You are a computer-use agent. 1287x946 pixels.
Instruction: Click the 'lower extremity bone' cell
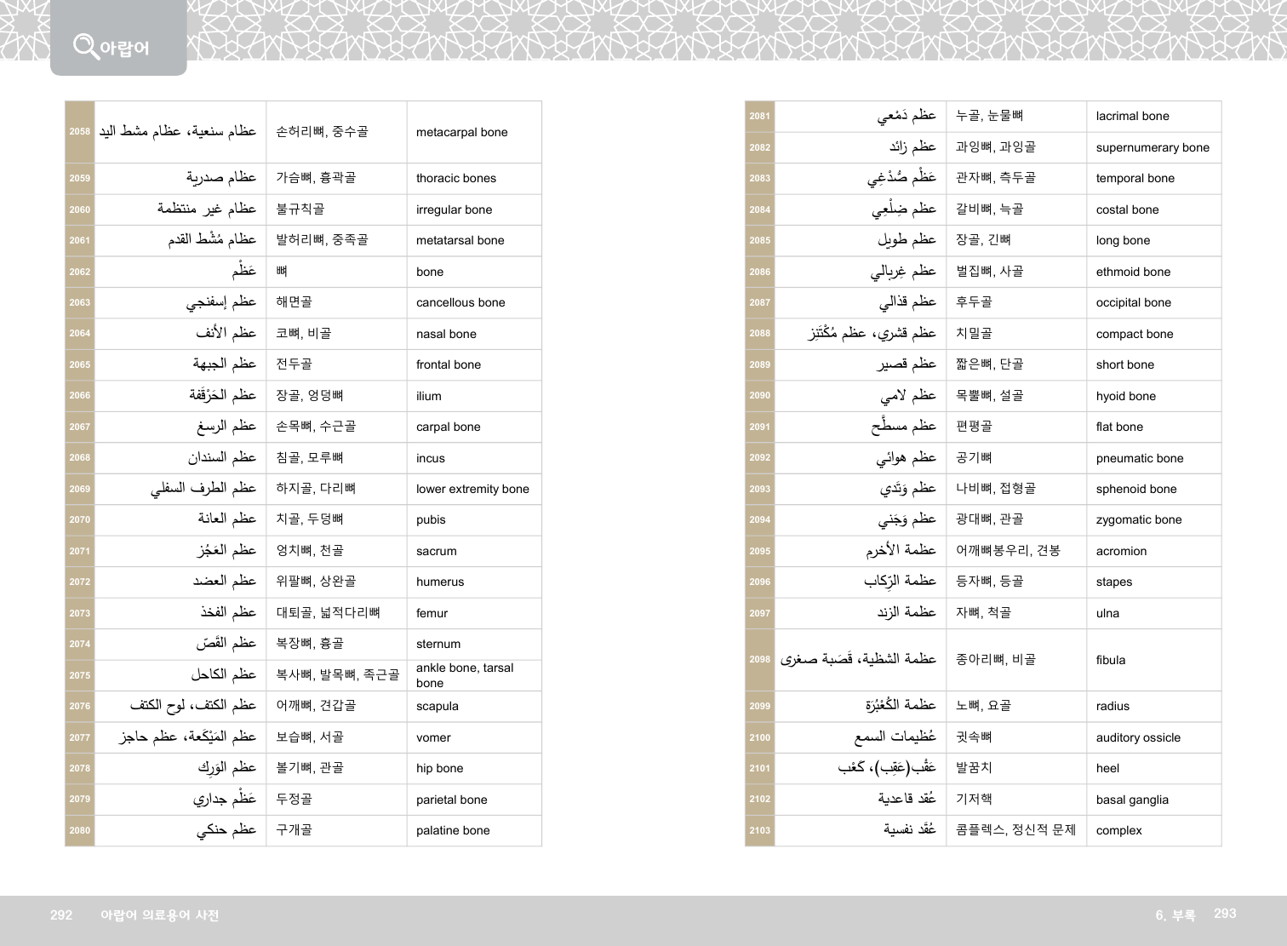coord(472,489)
